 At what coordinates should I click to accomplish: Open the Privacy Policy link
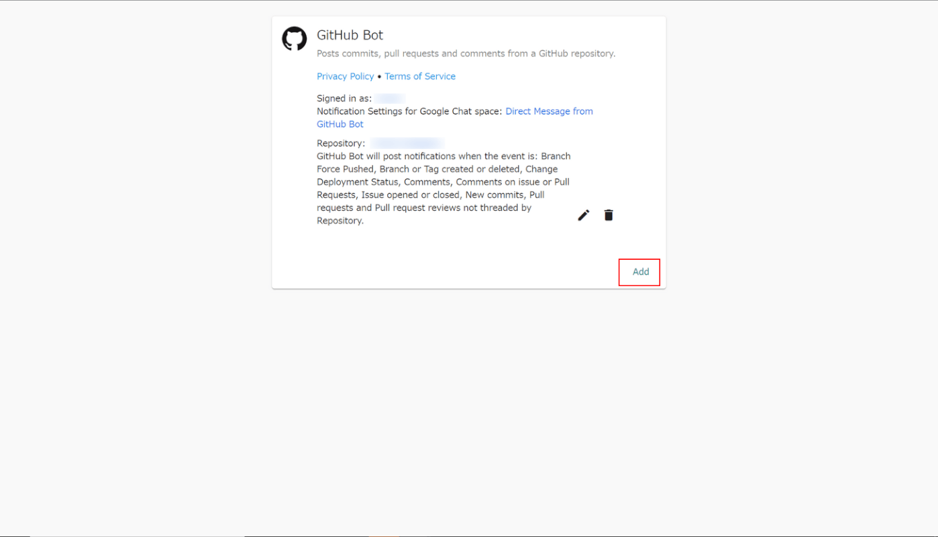pyautogui.click(x=346, y=77)
